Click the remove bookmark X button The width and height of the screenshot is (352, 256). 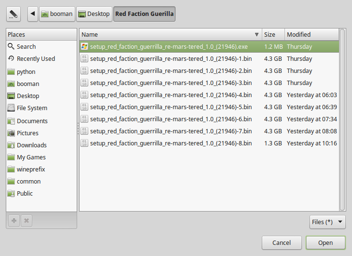point(27,221)
